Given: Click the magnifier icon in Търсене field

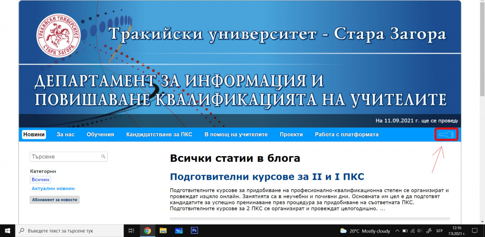Looking at the screenshot, I should click(103, 156).
